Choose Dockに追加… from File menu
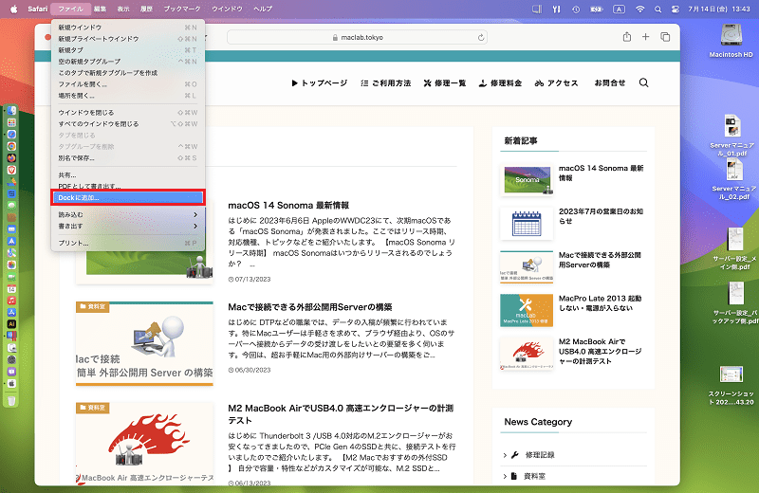This screenshot has width=759, height=493. (x=128, y=197)
